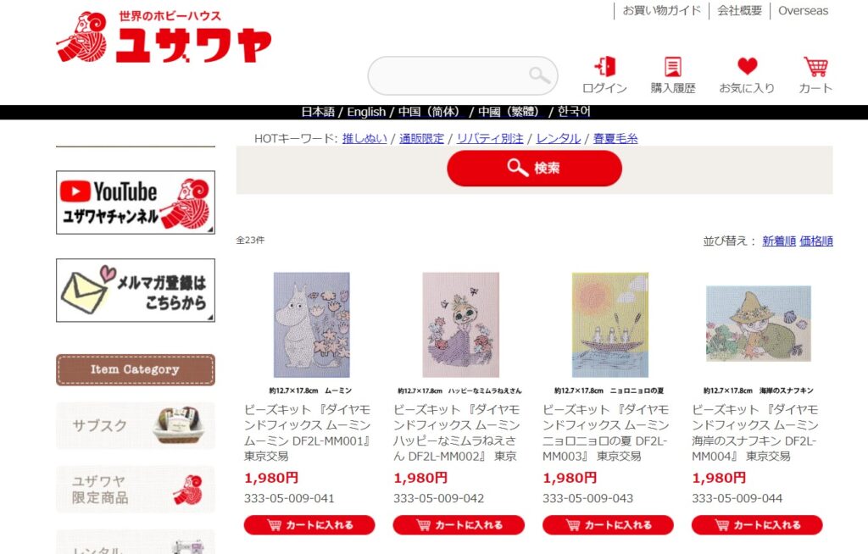Click the Yuzawaya sheep logo
The height and width of the screenshot is (554, 868).
click(x=164, y=37)
